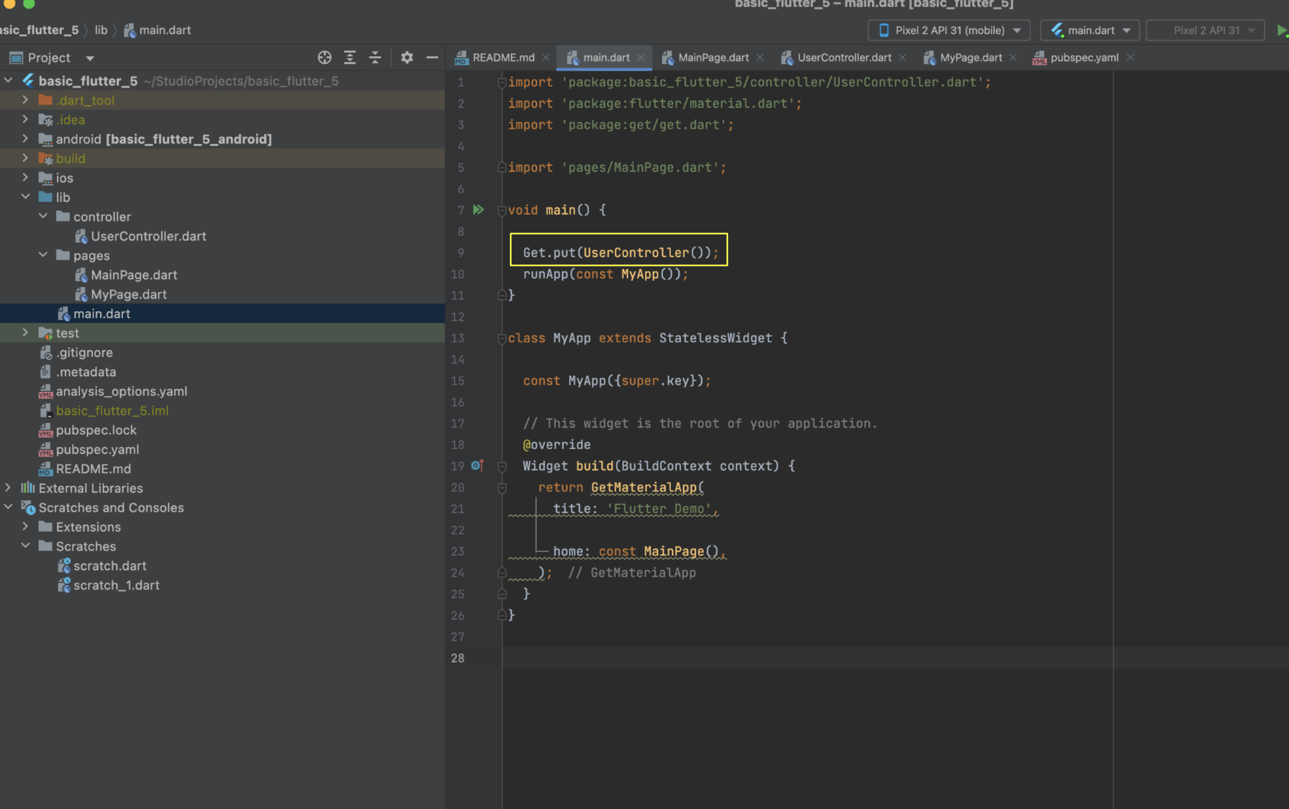The height and width of the screenshot is (809, 1289).
Task: Open the Pixel 2 API 31 (mobile) device dropdown
Action: point(949,30)
